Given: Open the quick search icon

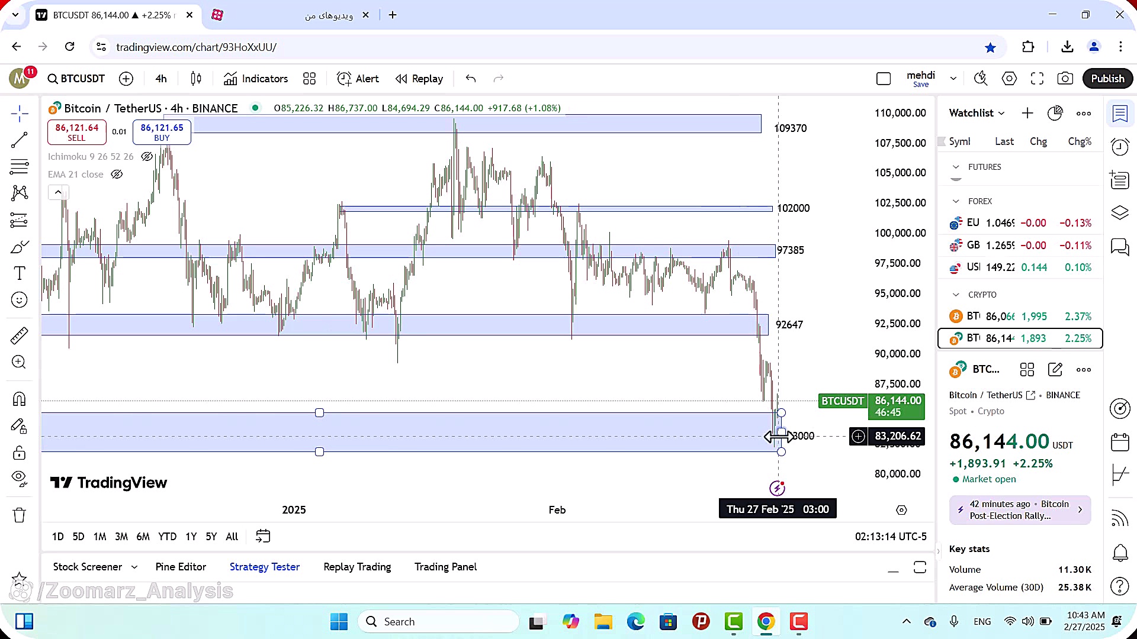Looking at the screenshot, I should [981, 79].
